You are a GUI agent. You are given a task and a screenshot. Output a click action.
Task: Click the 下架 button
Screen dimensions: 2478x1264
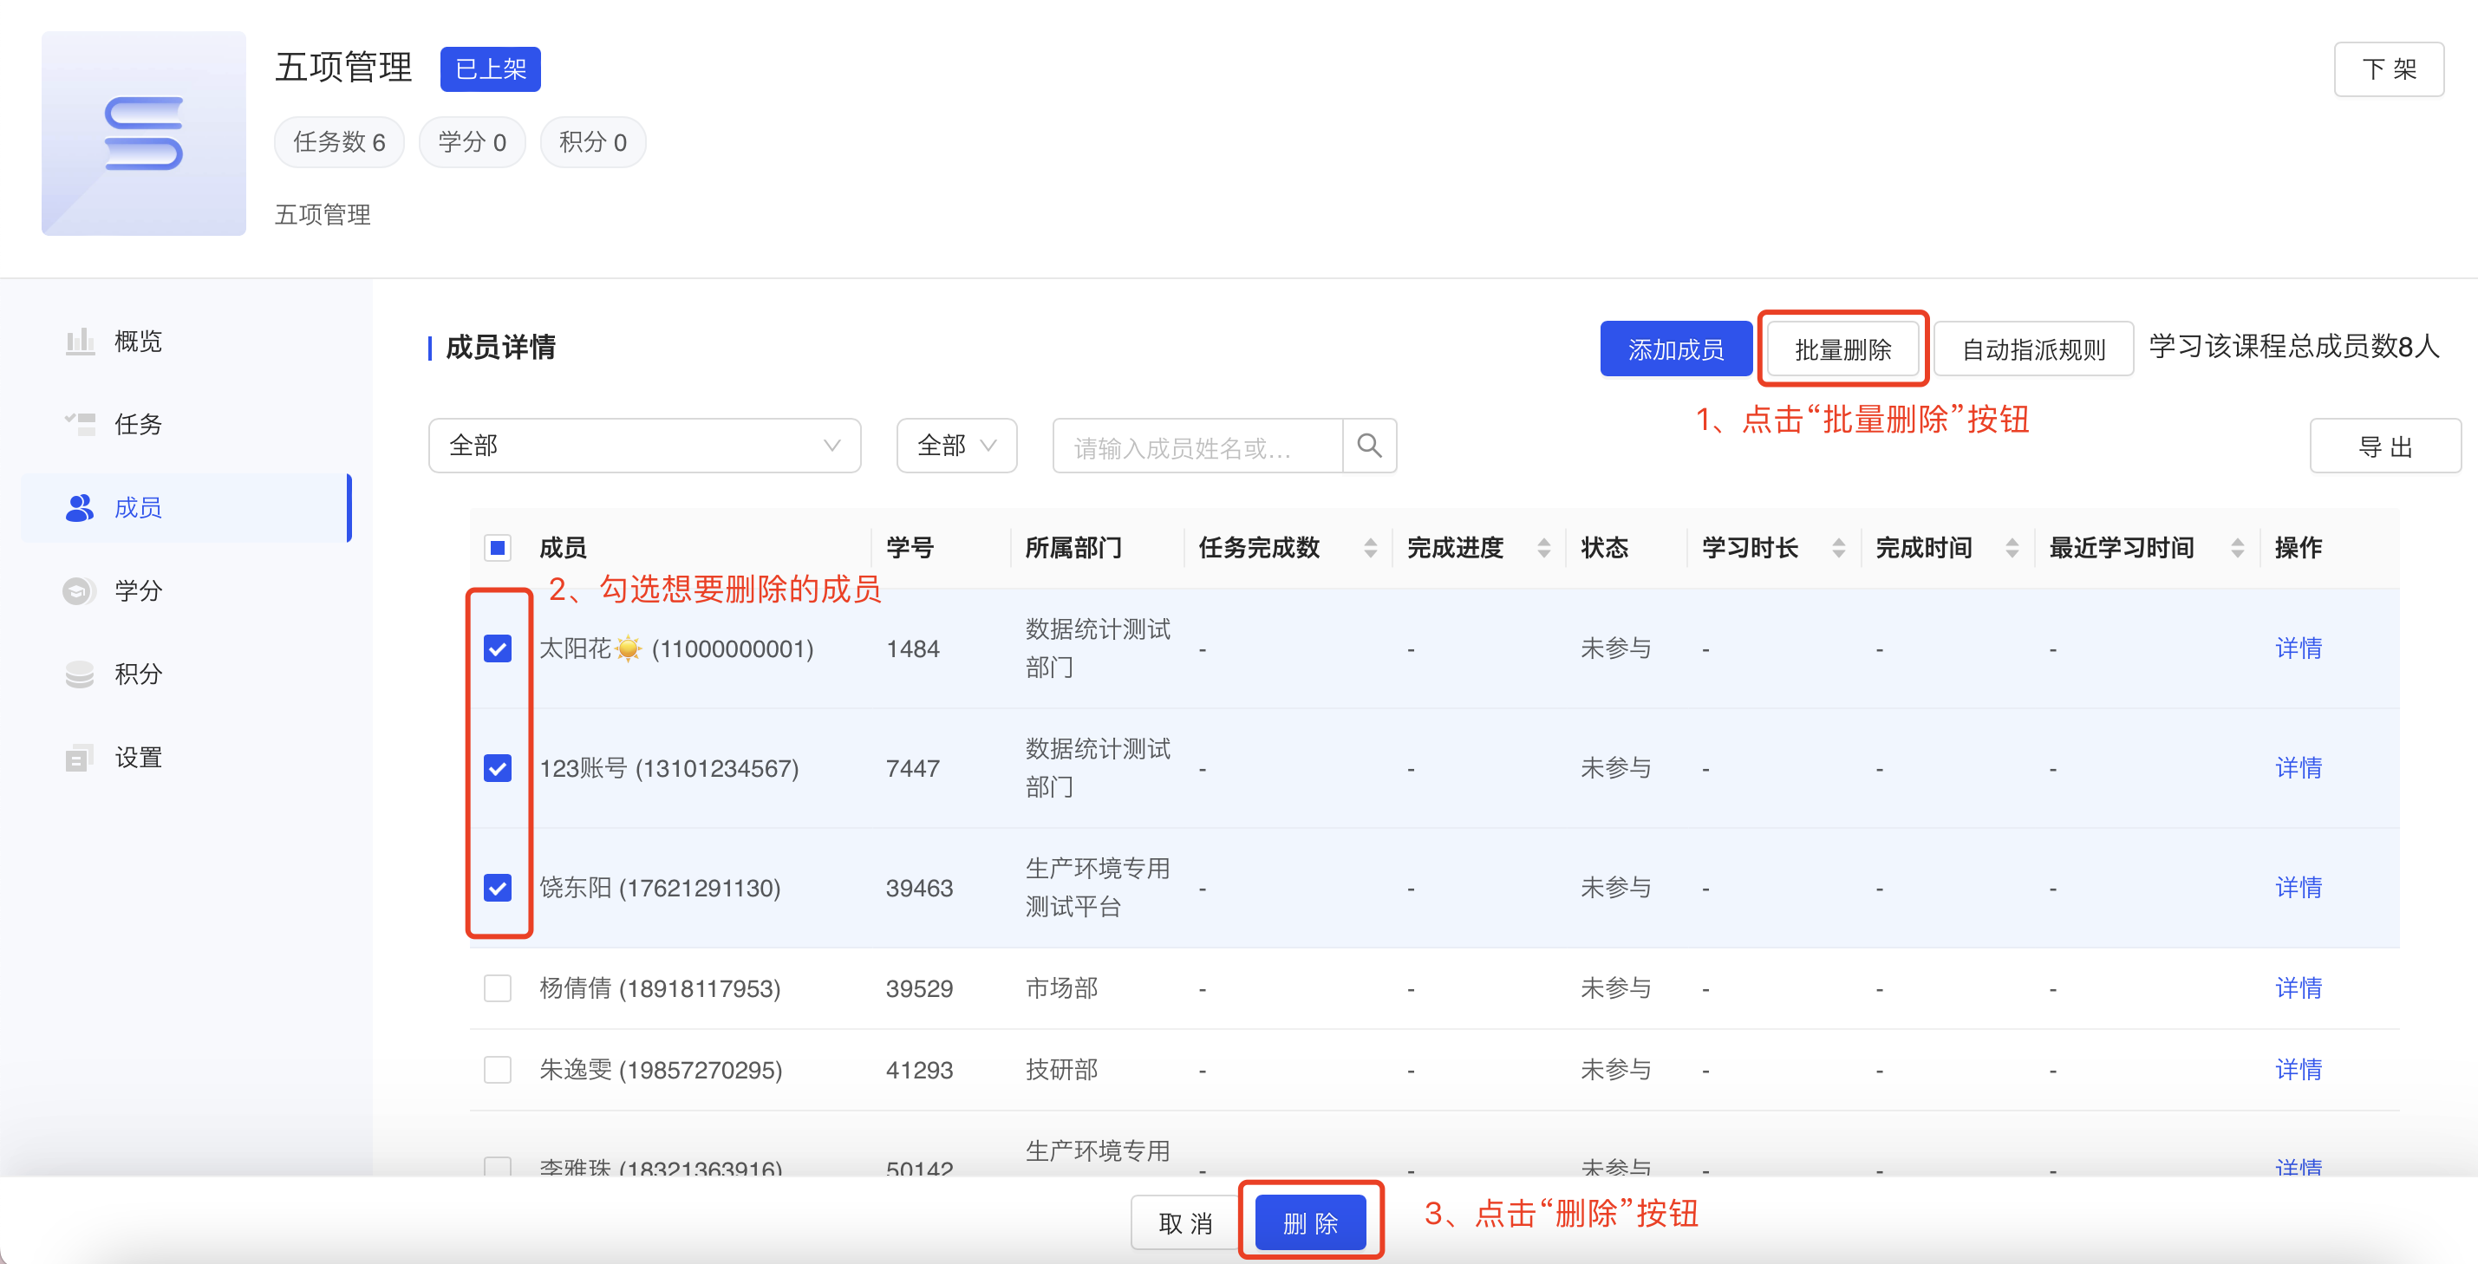point(2389,69)
